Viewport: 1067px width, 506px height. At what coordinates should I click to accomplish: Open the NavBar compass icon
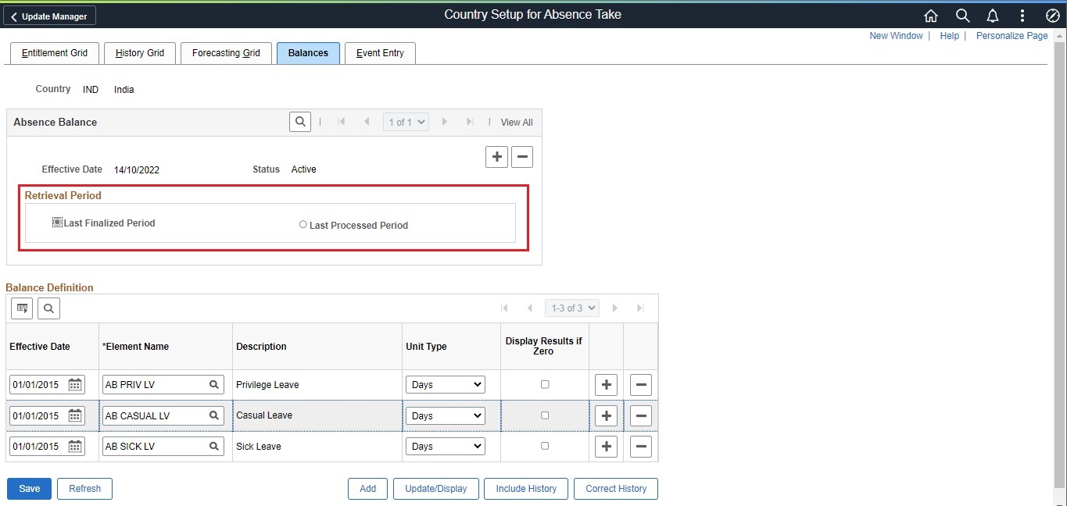1051,15
